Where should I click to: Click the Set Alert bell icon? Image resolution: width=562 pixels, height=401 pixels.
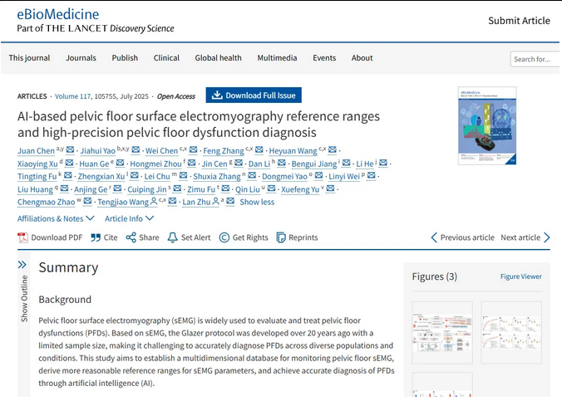pyautogui.click(x=173, y=237)
